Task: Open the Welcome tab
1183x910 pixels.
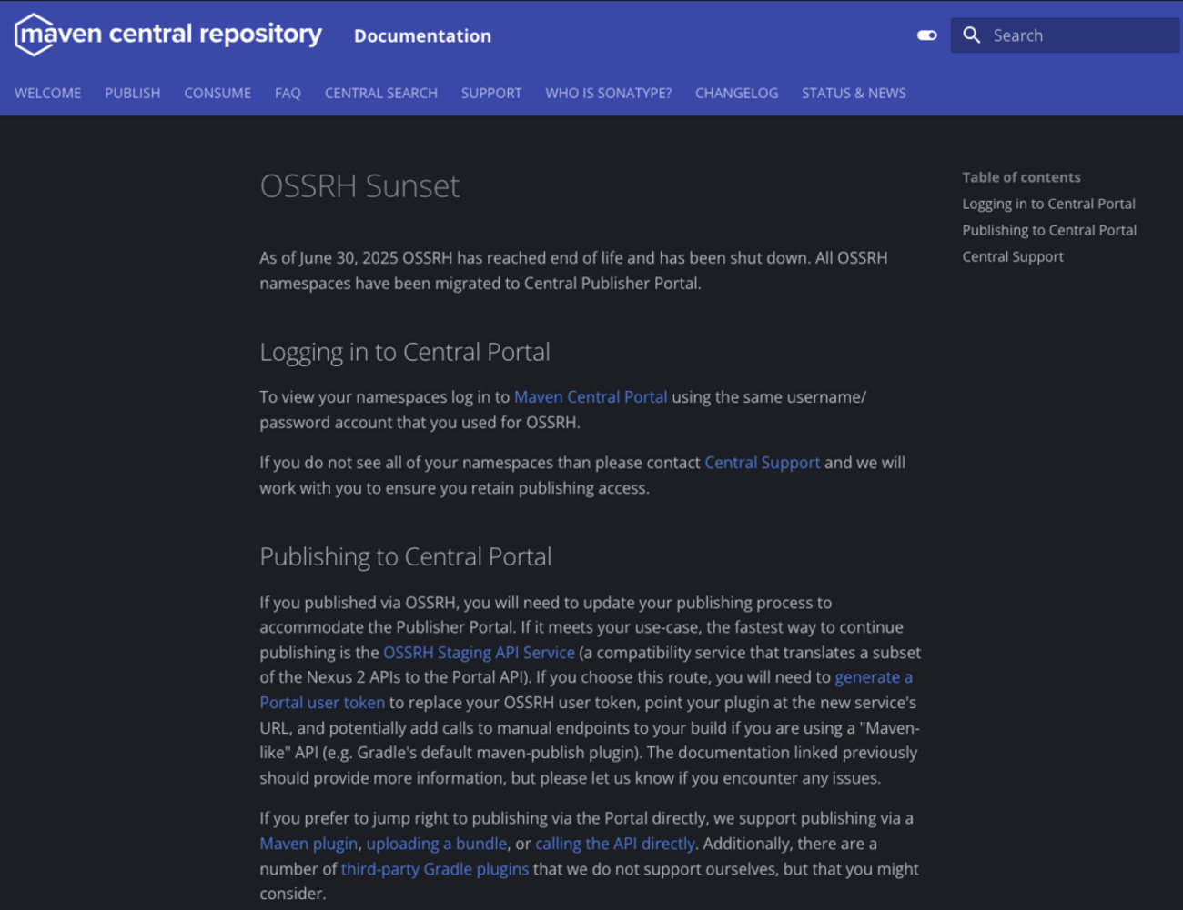Action: [47, 93]
